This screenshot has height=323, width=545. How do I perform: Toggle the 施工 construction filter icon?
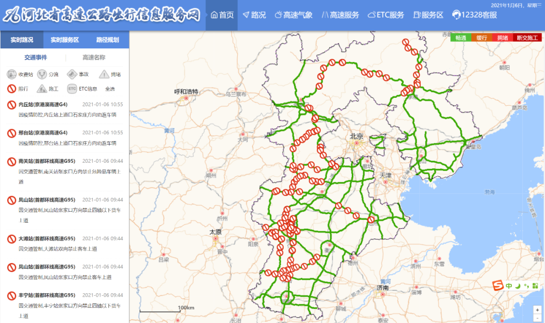(42, 89)
